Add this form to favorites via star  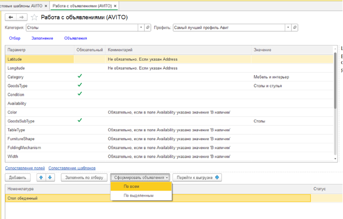35,17
